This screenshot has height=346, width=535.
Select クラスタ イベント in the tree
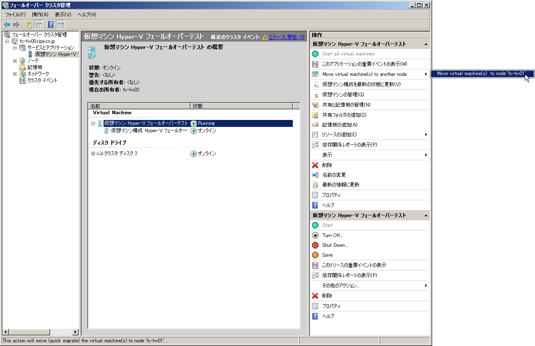[x=42, y=80]
